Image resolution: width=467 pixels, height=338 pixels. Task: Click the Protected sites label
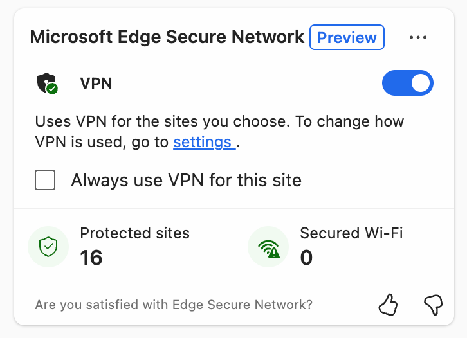coord(134,233)
